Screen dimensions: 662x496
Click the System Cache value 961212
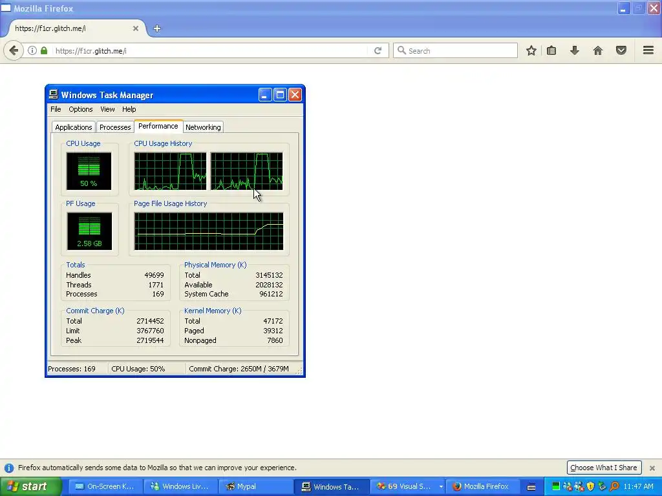pos(271,294)
